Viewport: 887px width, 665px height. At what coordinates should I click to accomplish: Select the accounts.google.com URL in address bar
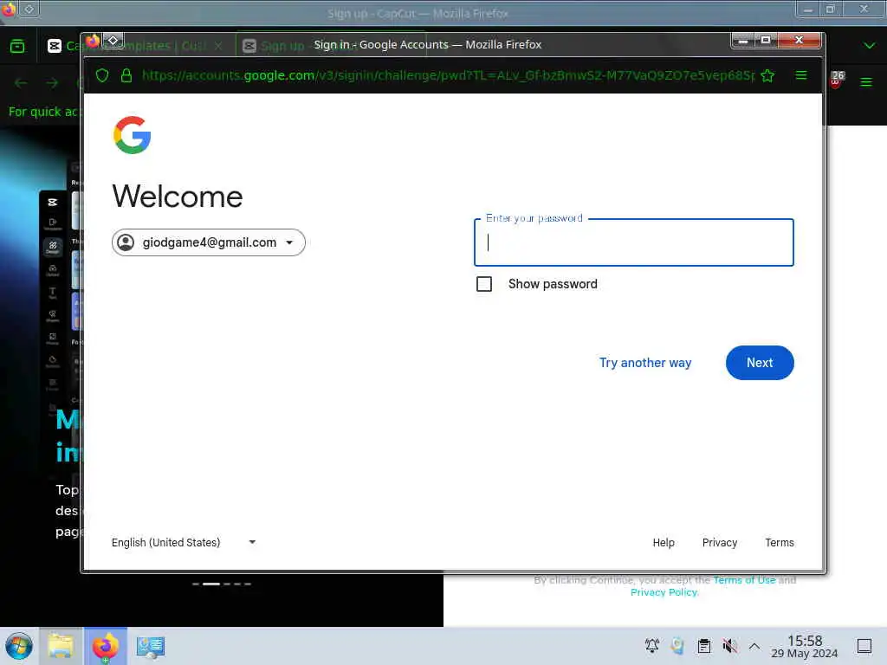[448, 75]
